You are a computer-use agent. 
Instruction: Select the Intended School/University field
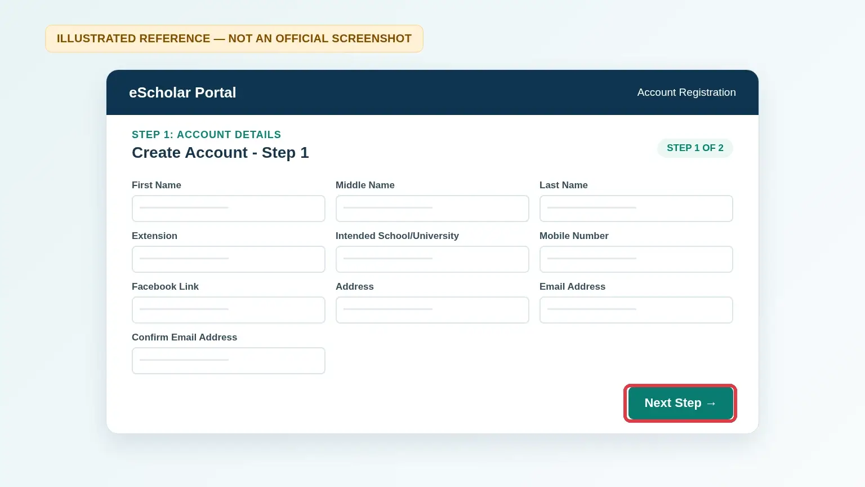[432, 259]
